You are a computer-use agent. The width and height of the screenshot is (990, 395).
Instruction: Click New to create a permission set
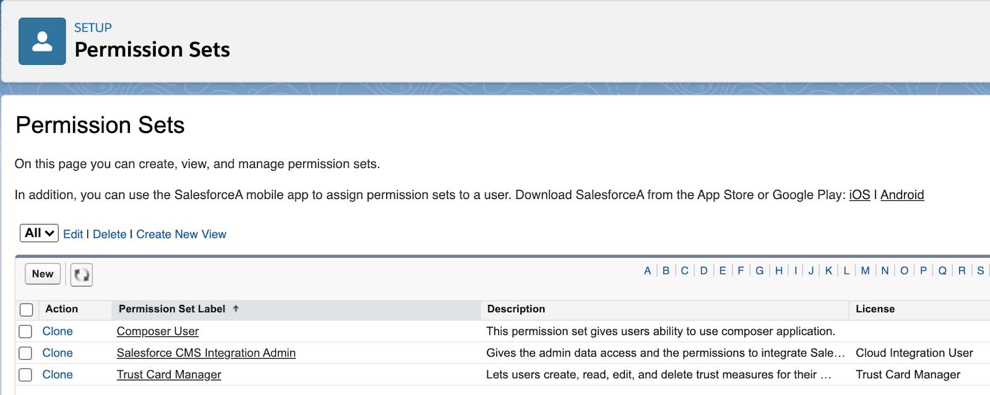[42, 274]
